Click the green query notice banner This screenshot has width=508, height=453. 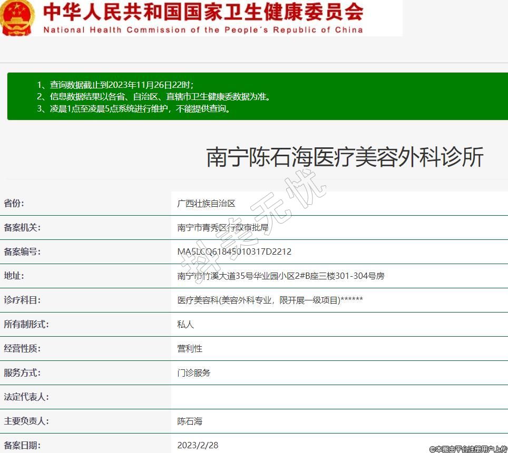pyautogui.click(x=257, y=97)
